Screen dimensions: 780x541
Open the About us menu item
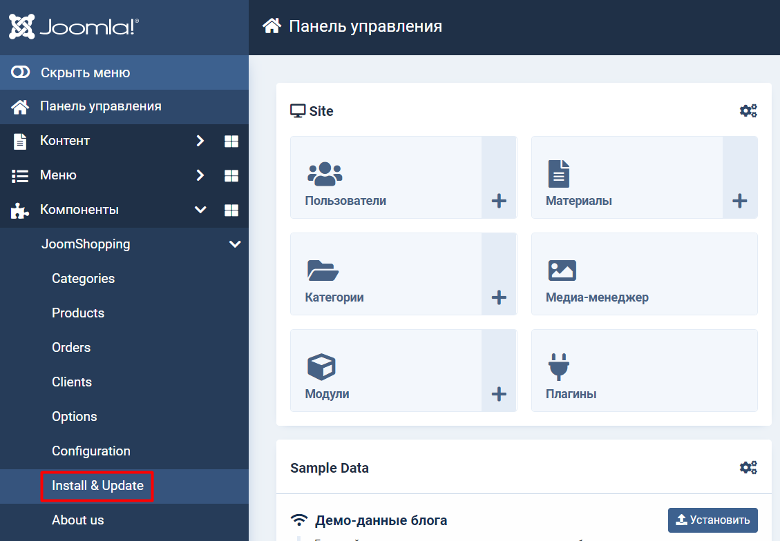point(77,520)
